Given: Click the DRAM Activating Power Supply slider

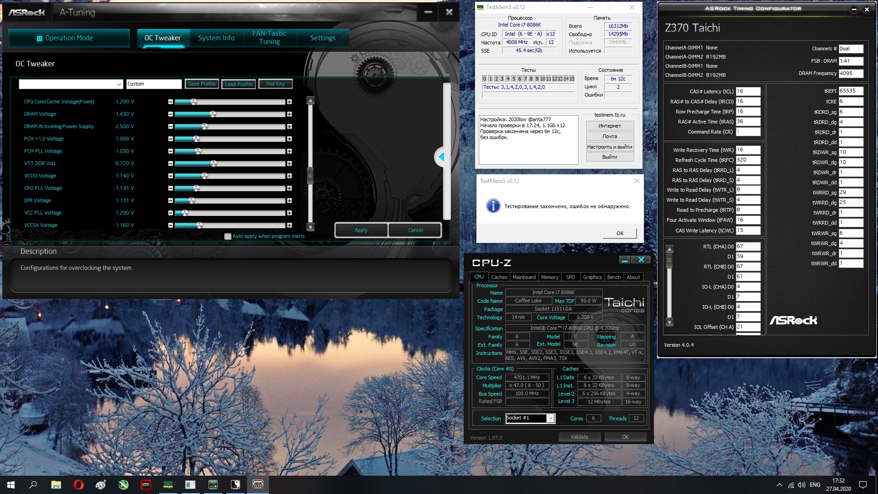Looking at the screenshot, I should tap(204, 127).
